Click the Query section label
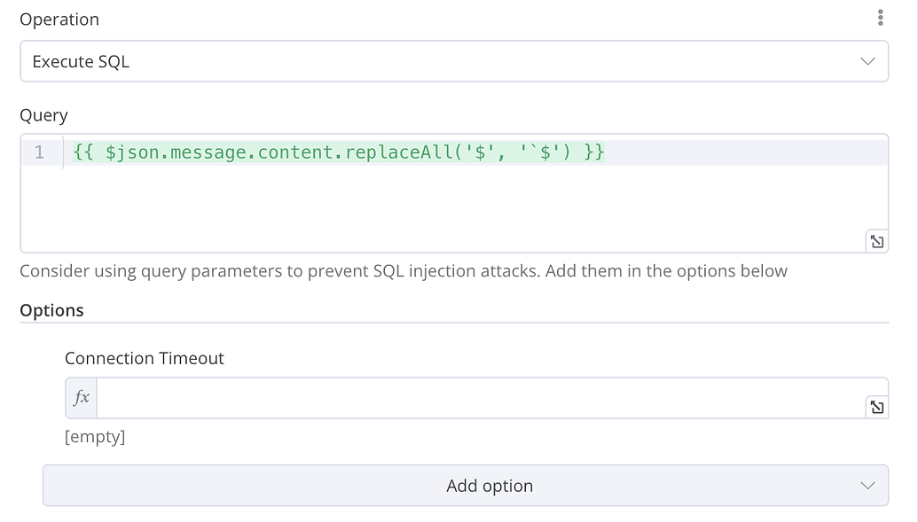Image resolution: width=918 pixels, height=522 pixels. point(43,115)
